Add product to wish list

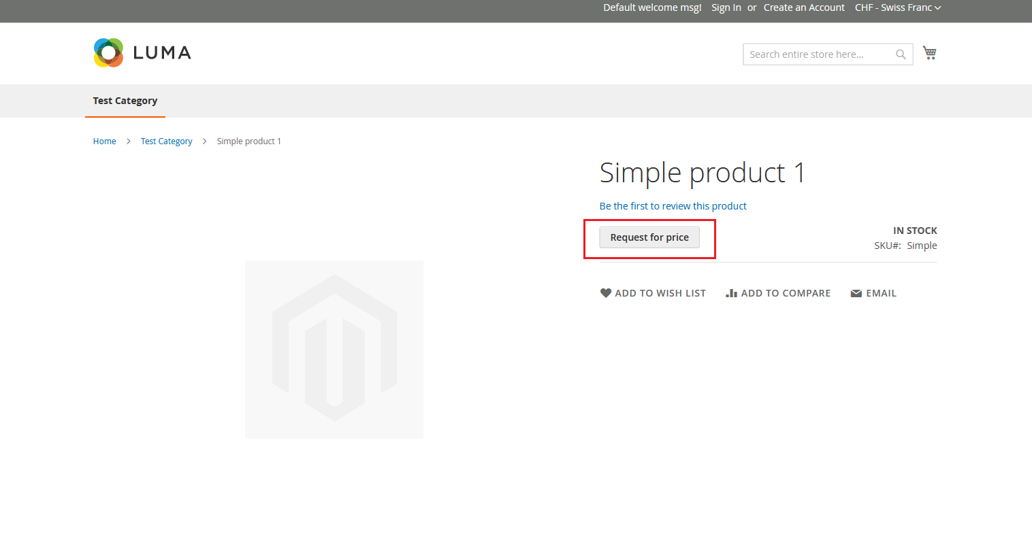653,293
